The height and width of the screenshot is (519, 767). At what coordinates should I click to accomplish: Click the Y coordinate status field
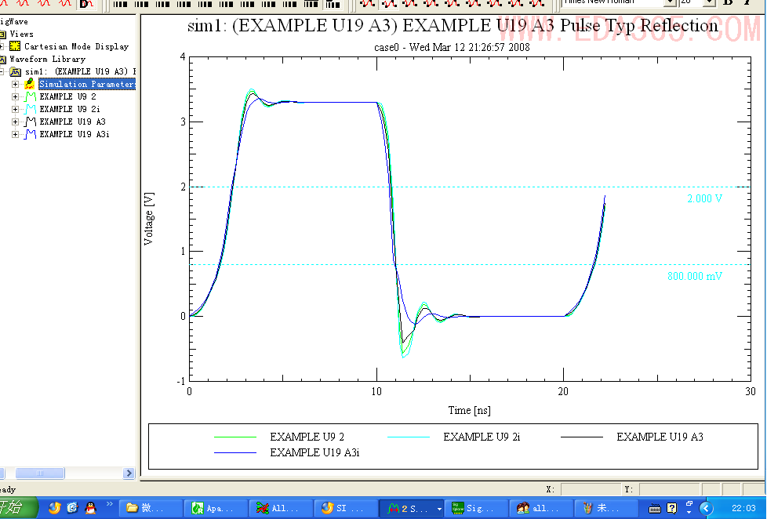669,489
